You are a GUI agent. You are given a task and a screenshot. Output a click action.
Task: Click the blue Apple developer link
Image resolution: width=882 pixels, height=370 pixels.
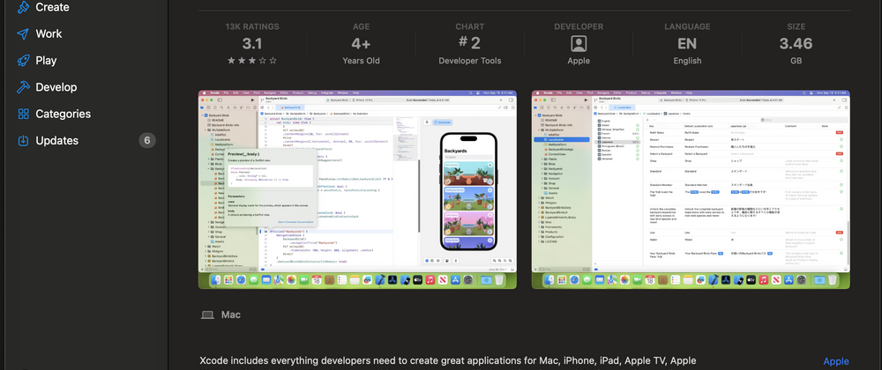836,361
